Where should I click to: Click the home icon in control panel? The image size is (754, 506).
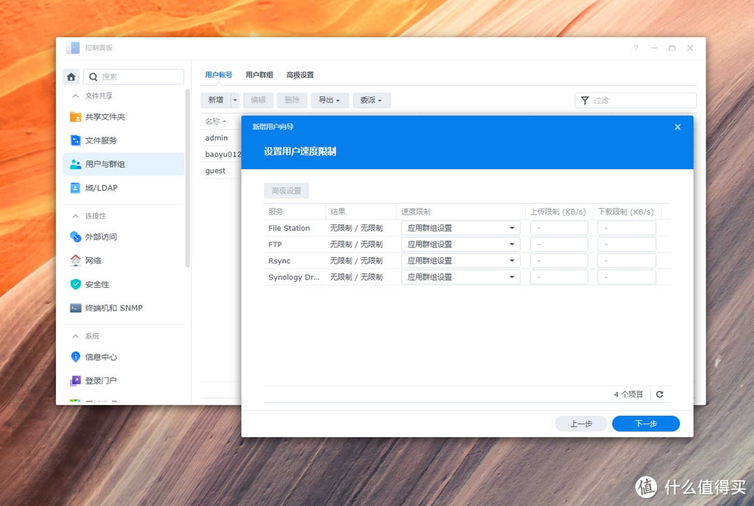[x=71, y=77]
